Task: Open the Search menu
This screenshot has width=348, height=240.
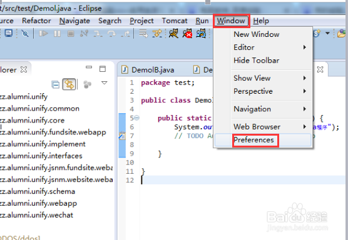Action: click(x=110, y=21)
